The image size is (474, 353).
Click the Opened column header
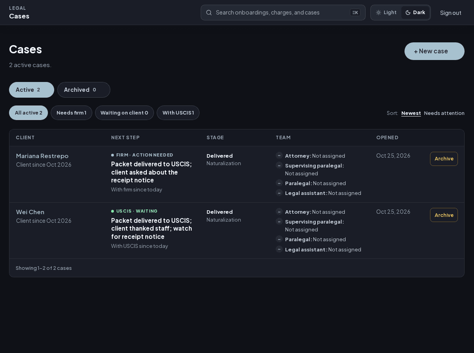point(387,138)
